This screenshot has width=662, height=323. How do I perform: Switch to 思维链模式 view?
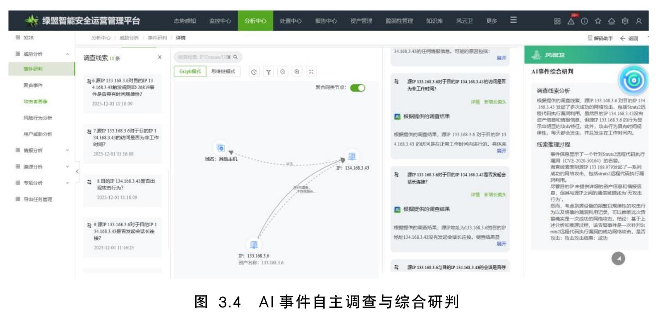(x=223, y=71)
